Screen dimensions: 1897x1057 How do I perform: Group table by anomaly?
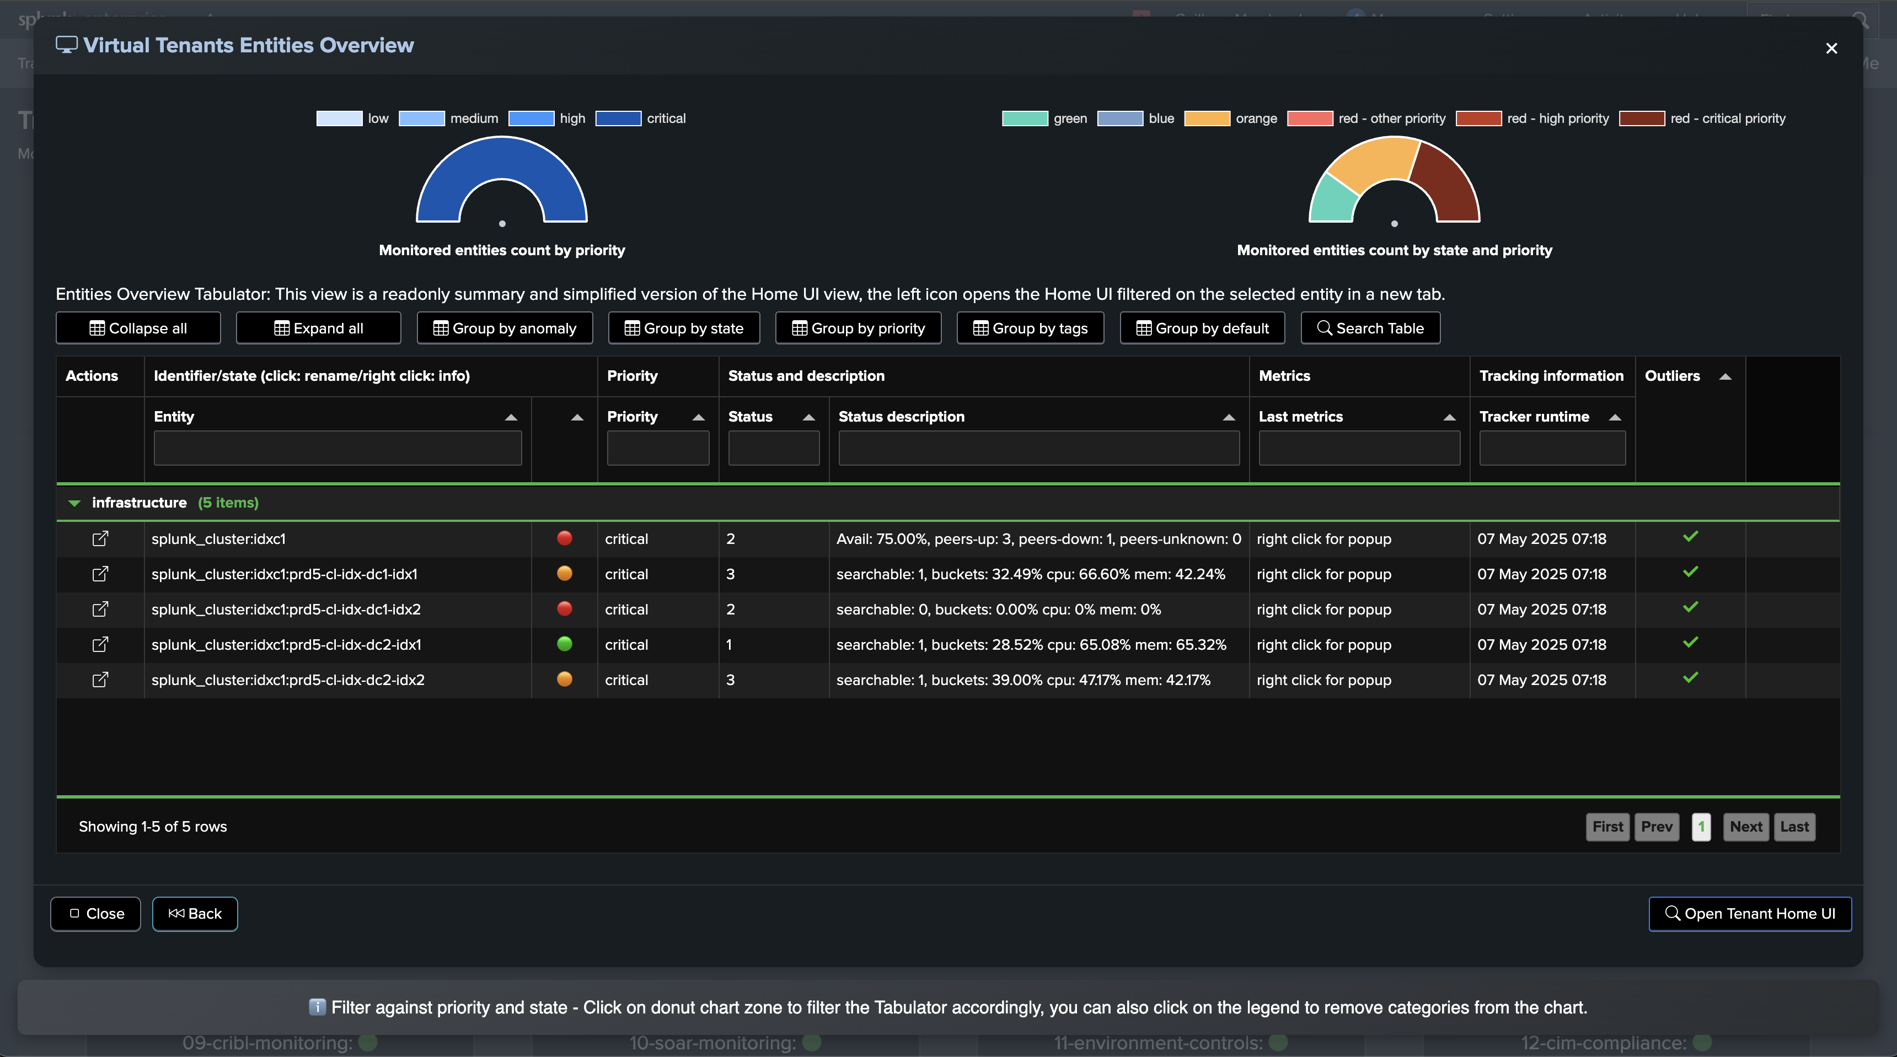(505, 328)
